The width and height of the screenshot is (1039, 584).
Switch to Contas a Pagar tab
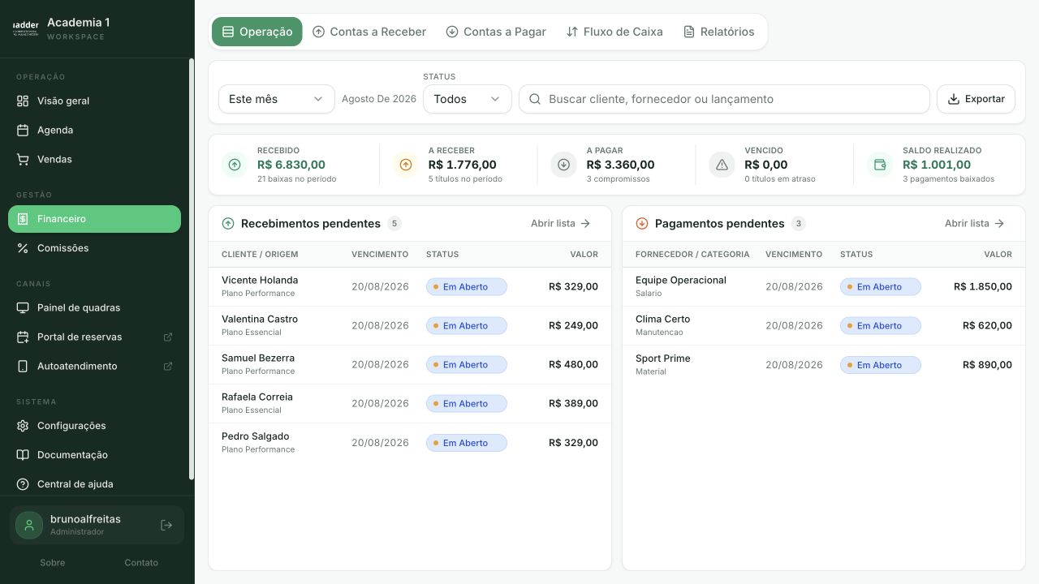[496, 32]
